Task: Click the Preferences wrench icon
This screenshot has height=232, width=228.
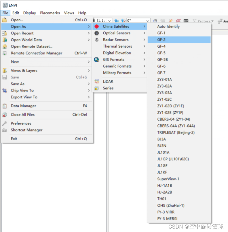Action: pos(5,123)
